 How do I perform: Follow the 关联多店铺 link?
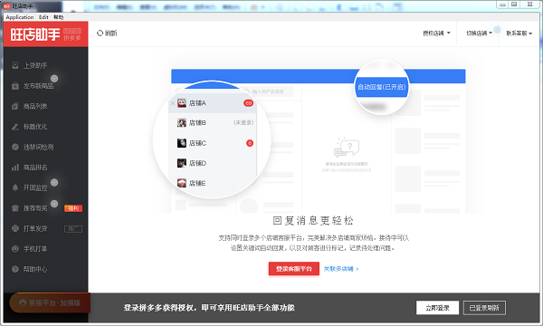(341, 269)
